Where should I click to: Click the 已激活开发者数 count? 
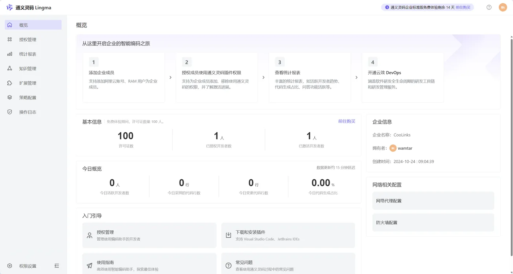[311, 136]
